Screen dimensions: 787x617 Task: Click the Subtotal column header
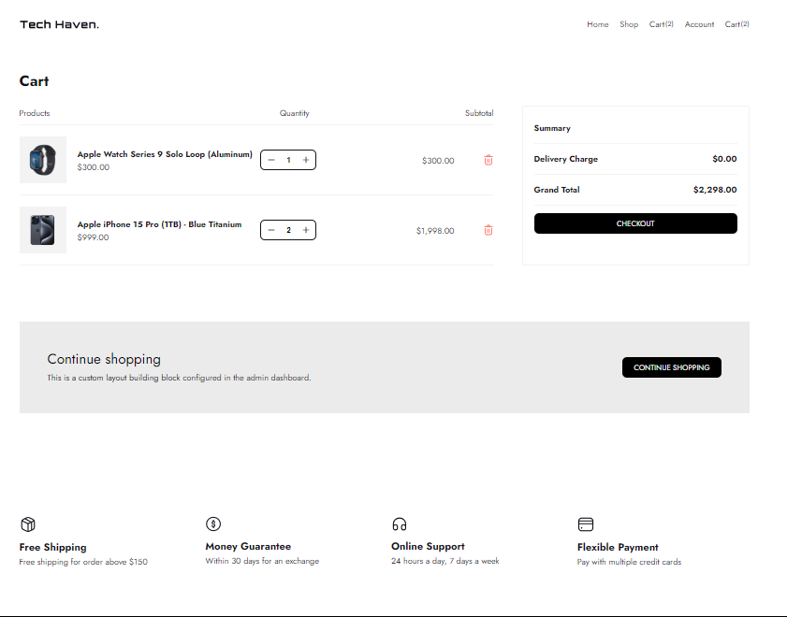click(x=479, y=113)
